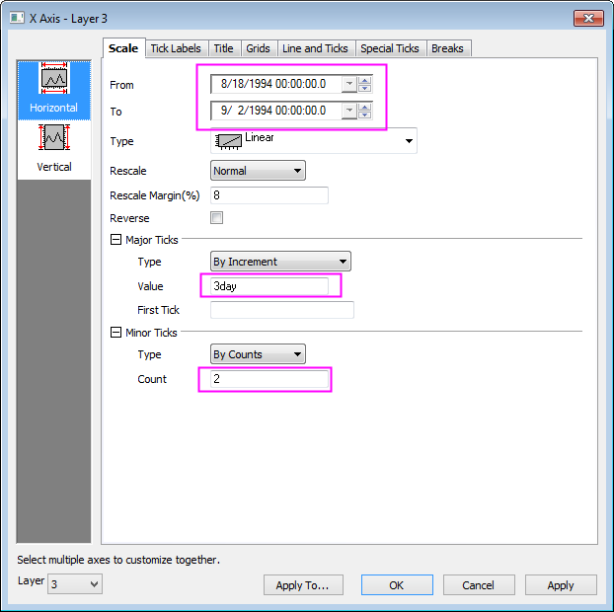Click the Linear type scale icon
This screenshot has height=612, width=614.
(x=228, y=142)
